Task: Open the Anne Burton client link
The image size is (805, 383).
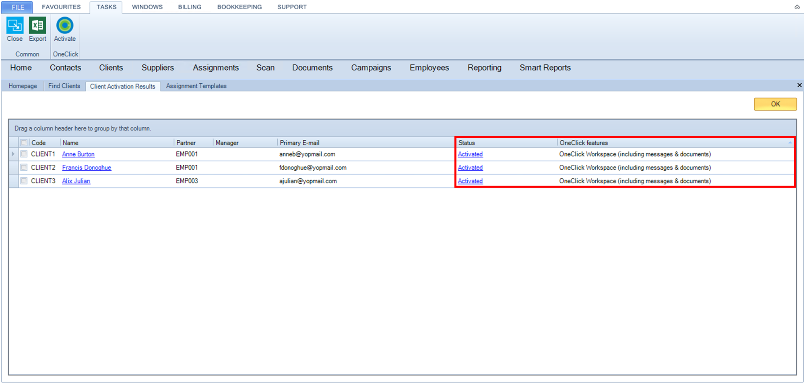Action: coord(78,154)
